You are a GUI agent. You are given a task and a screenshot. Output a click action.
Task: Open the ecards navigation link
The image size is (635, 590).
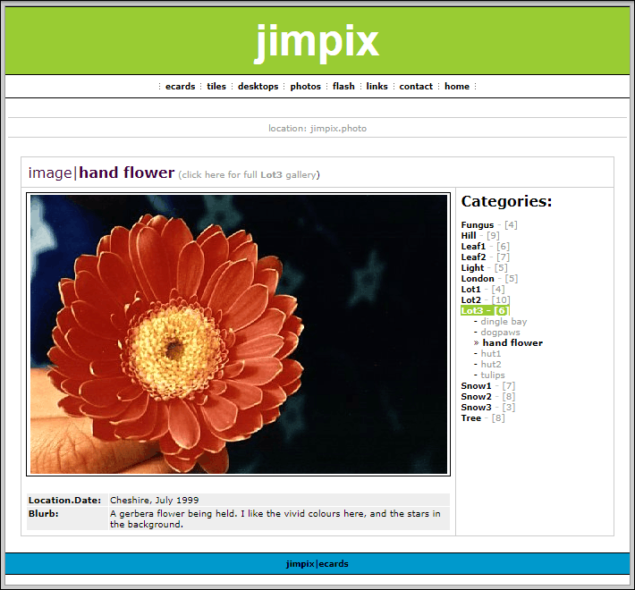coord(180,87)
